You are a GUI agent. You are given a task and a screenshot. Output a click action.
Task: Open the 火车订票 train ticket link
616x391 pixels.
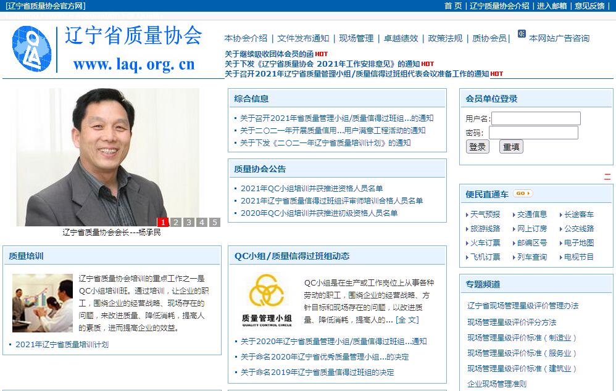tap(485, 243)
